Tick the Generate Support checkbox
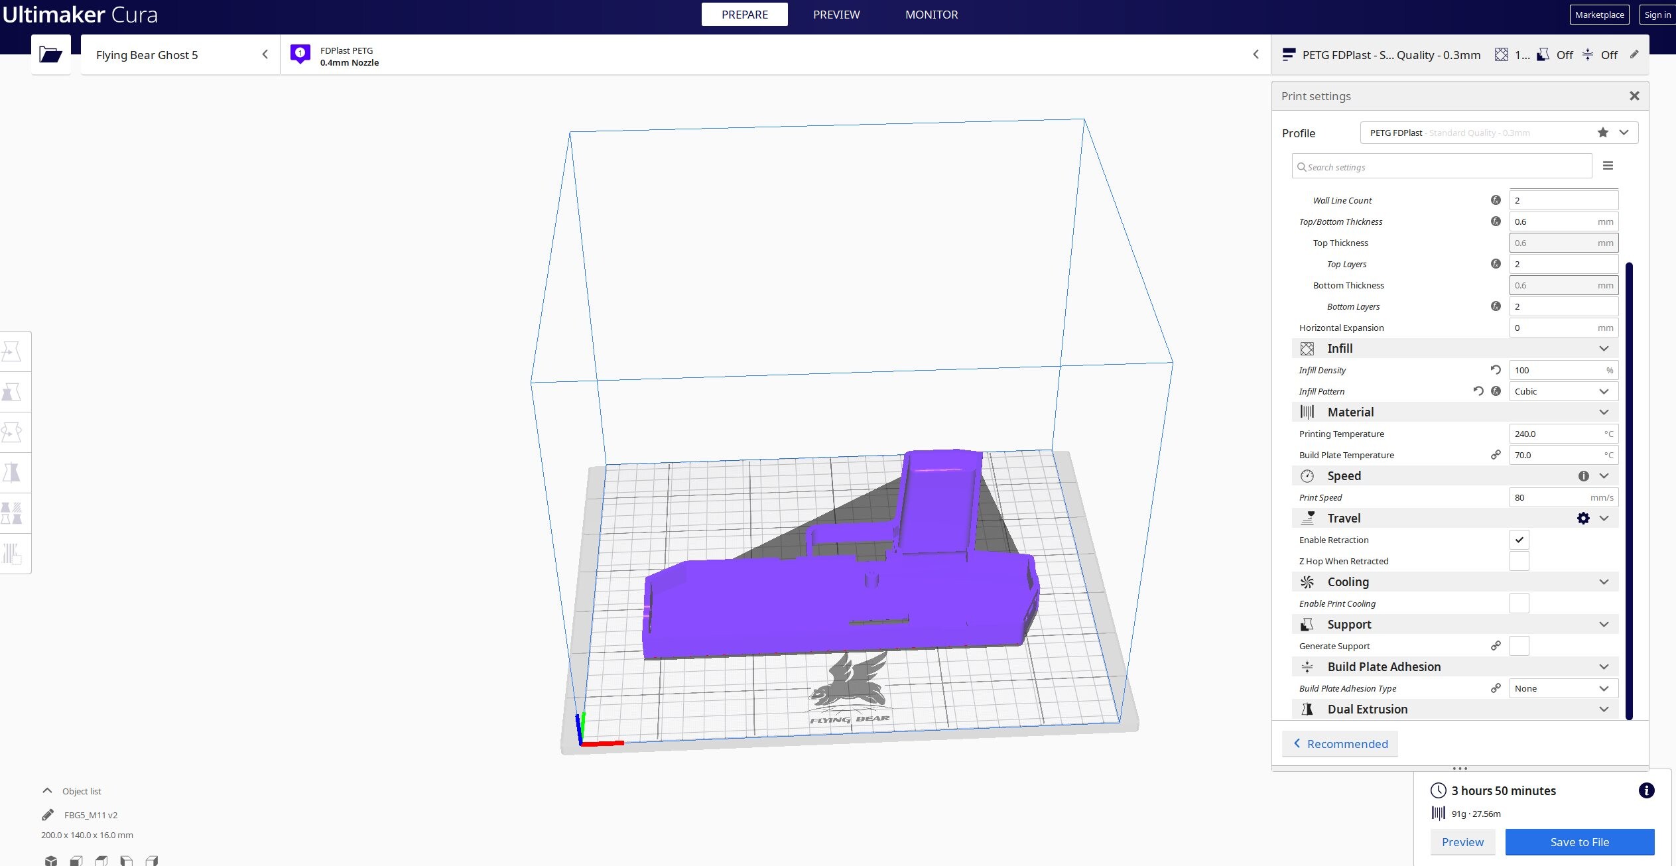This screenshot has height=866, width=1676. click(1519, 646)
